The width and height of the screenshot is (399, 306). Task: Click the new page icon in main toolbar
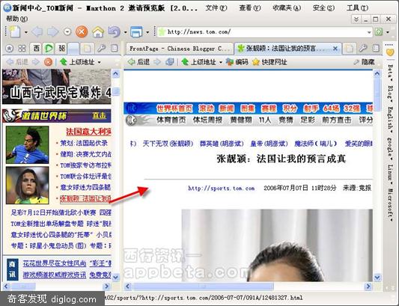tap(15, 31)
